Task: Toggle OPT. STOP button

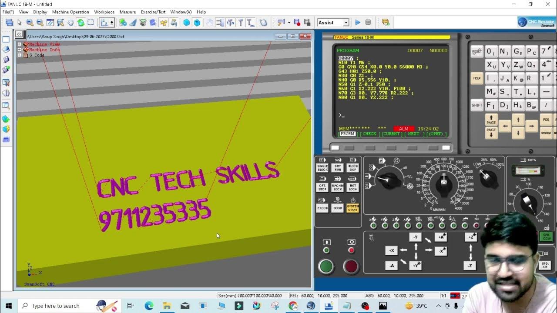Action: pos(322,187)
